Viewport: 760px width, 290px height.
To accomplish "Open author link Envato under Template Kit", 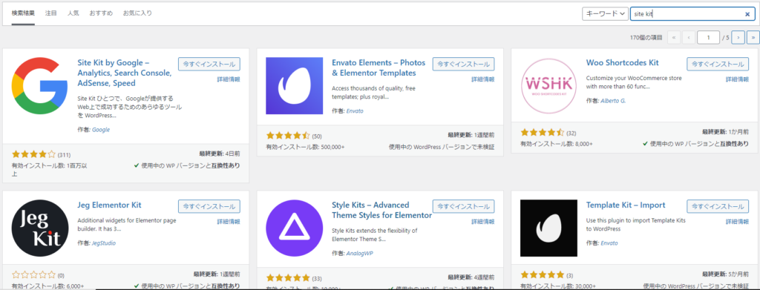I will (x=609, y=243).
